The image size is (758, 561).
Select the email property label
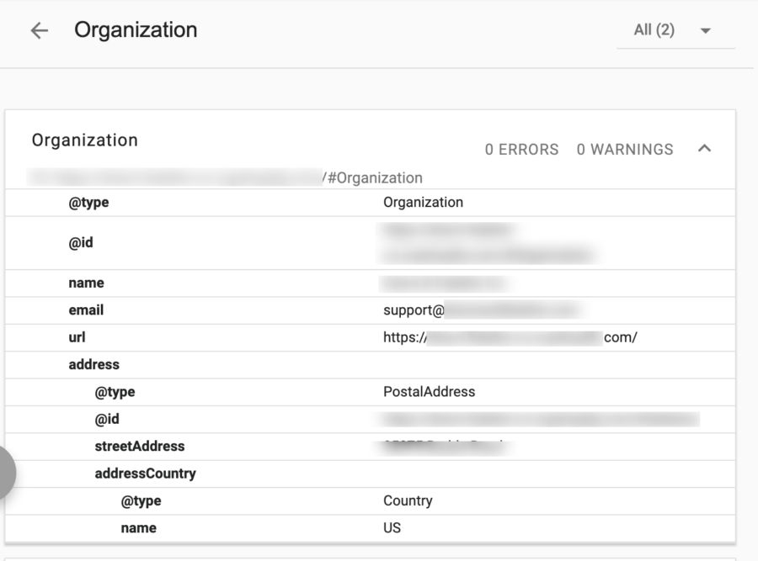pyautogui.click(x=86, y=310)
